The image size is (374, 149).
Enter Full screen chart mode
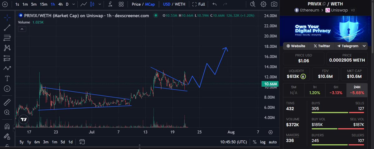[199, 4]
